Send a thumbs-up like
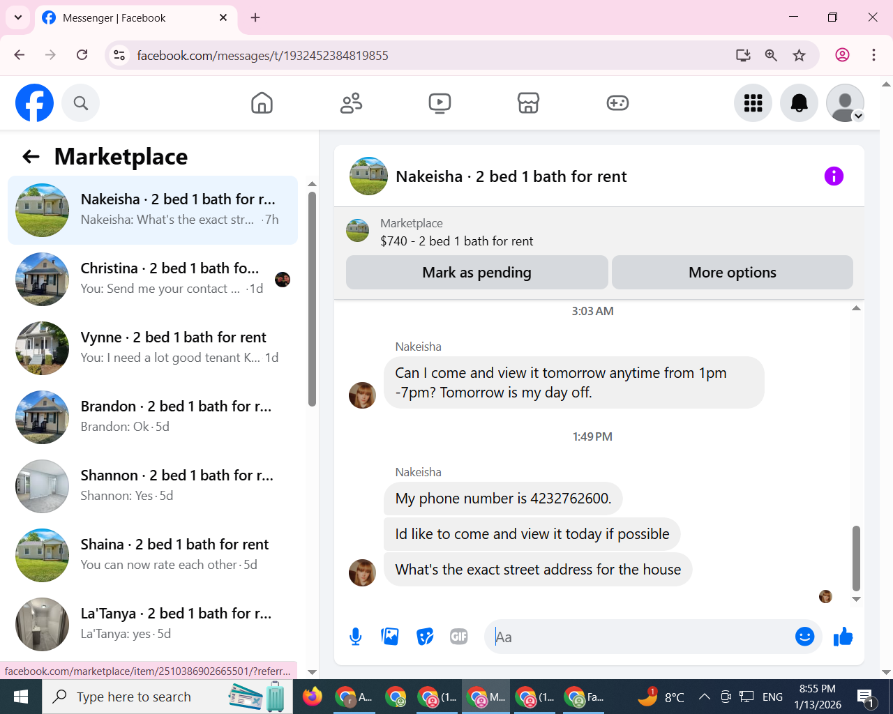 843,637
